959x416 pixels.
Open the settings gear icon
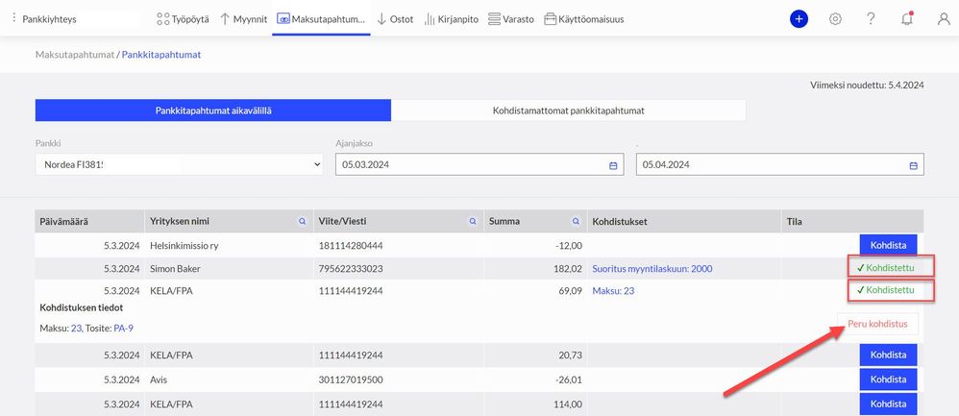(x=835, y=19)
